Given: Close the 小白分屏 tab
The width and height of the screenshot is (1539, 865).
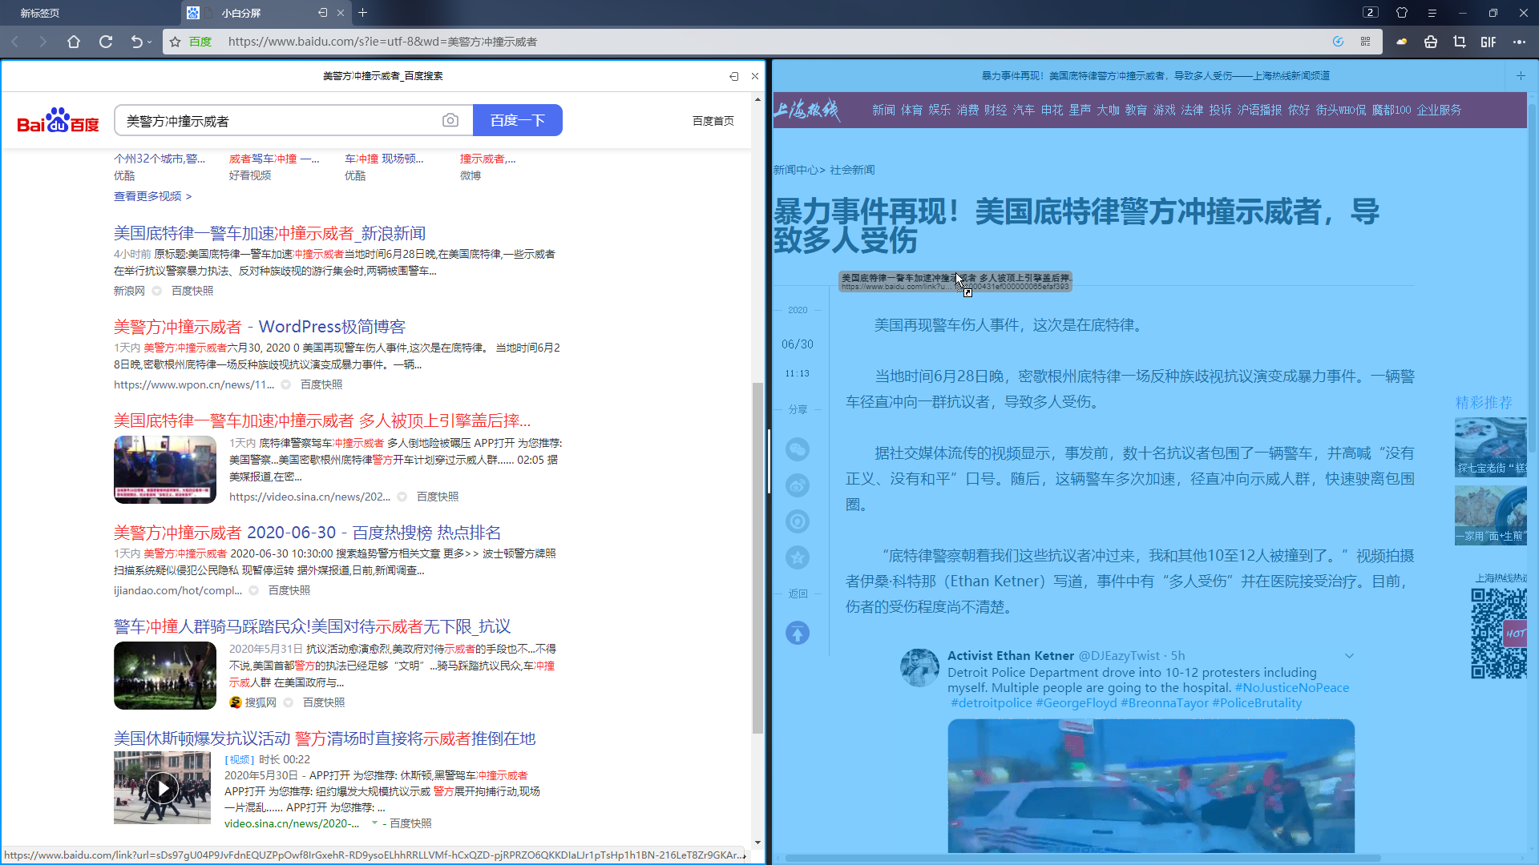Looking at the screenshot, I should 341,13.
